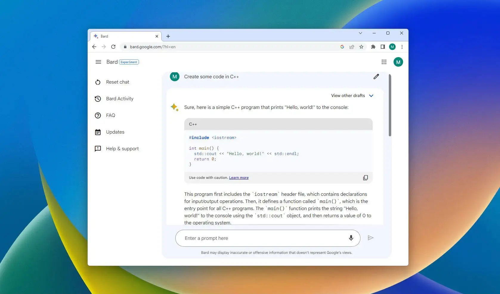This screenshot has width=500, height=294.
Task: Edit the prompt with the pencil icon
Action: point(376,77)
